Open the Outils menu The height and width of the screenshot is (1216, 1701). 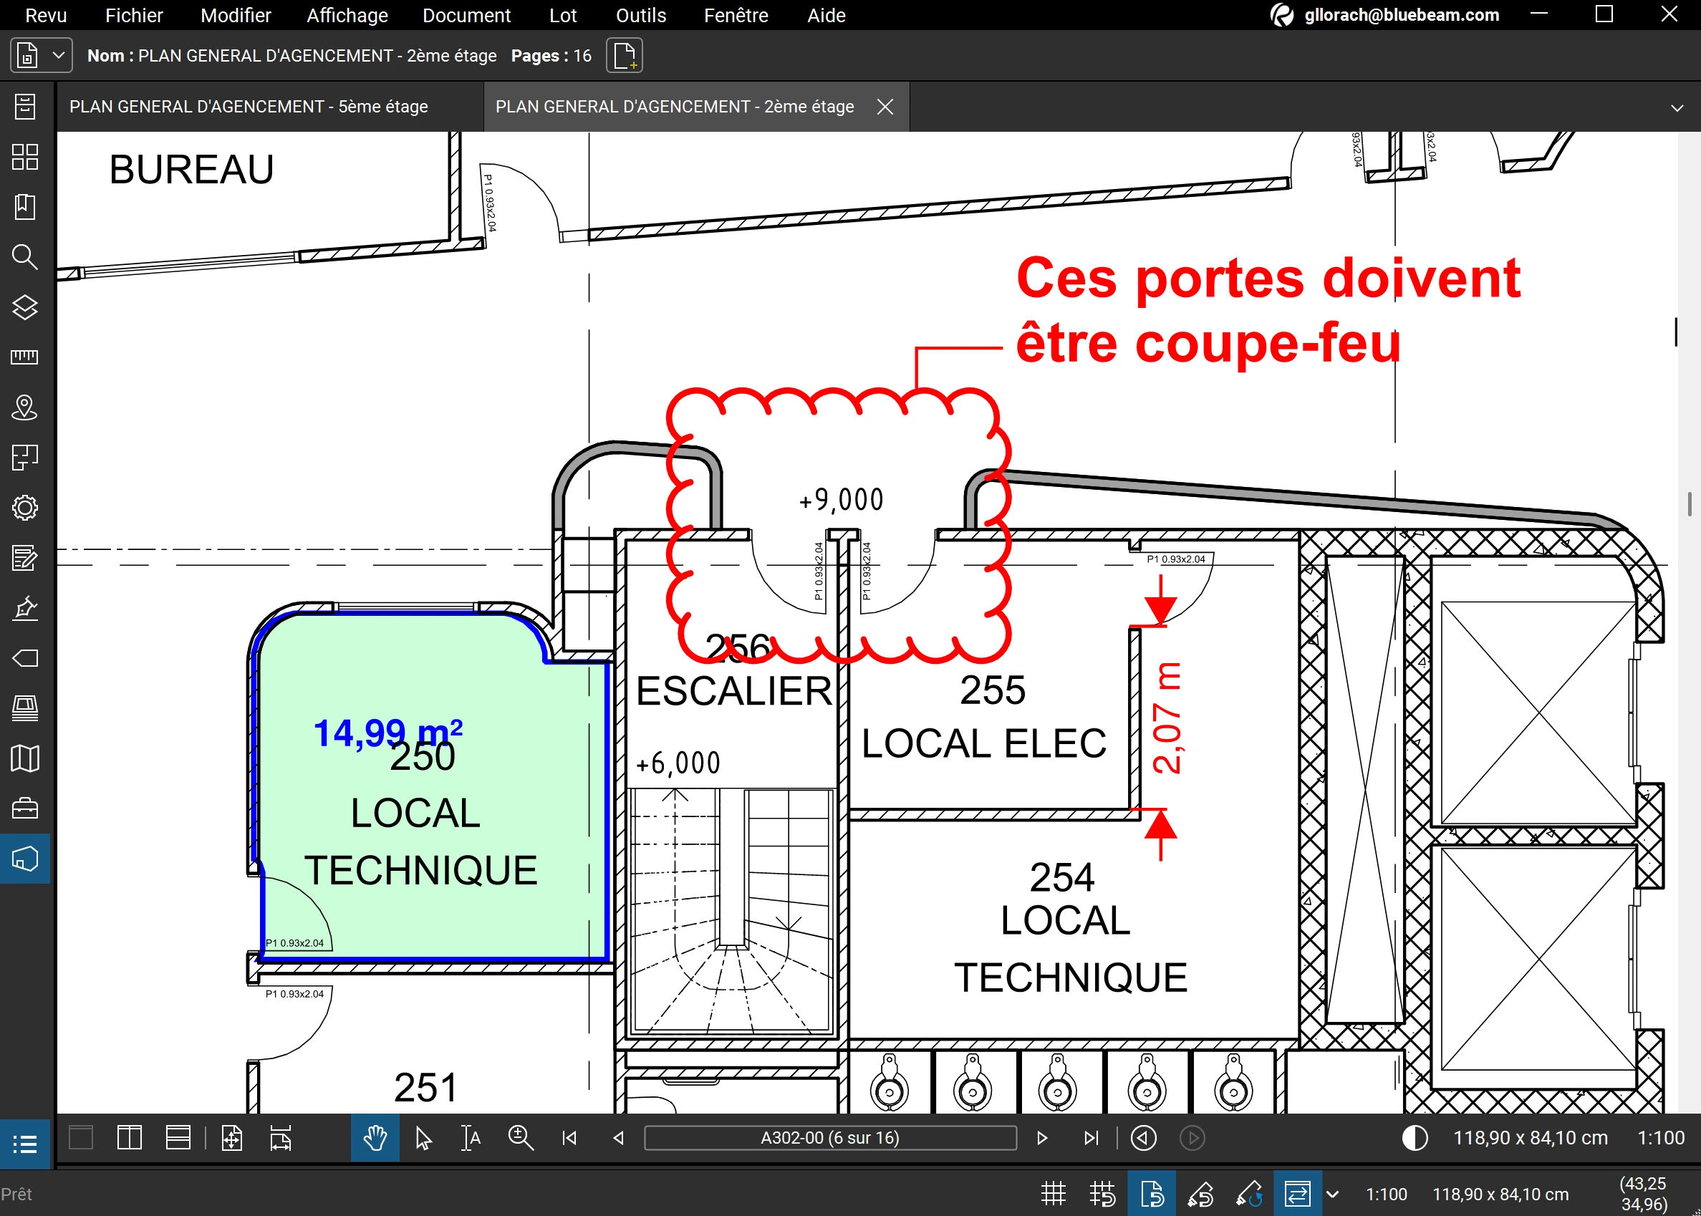640,15
